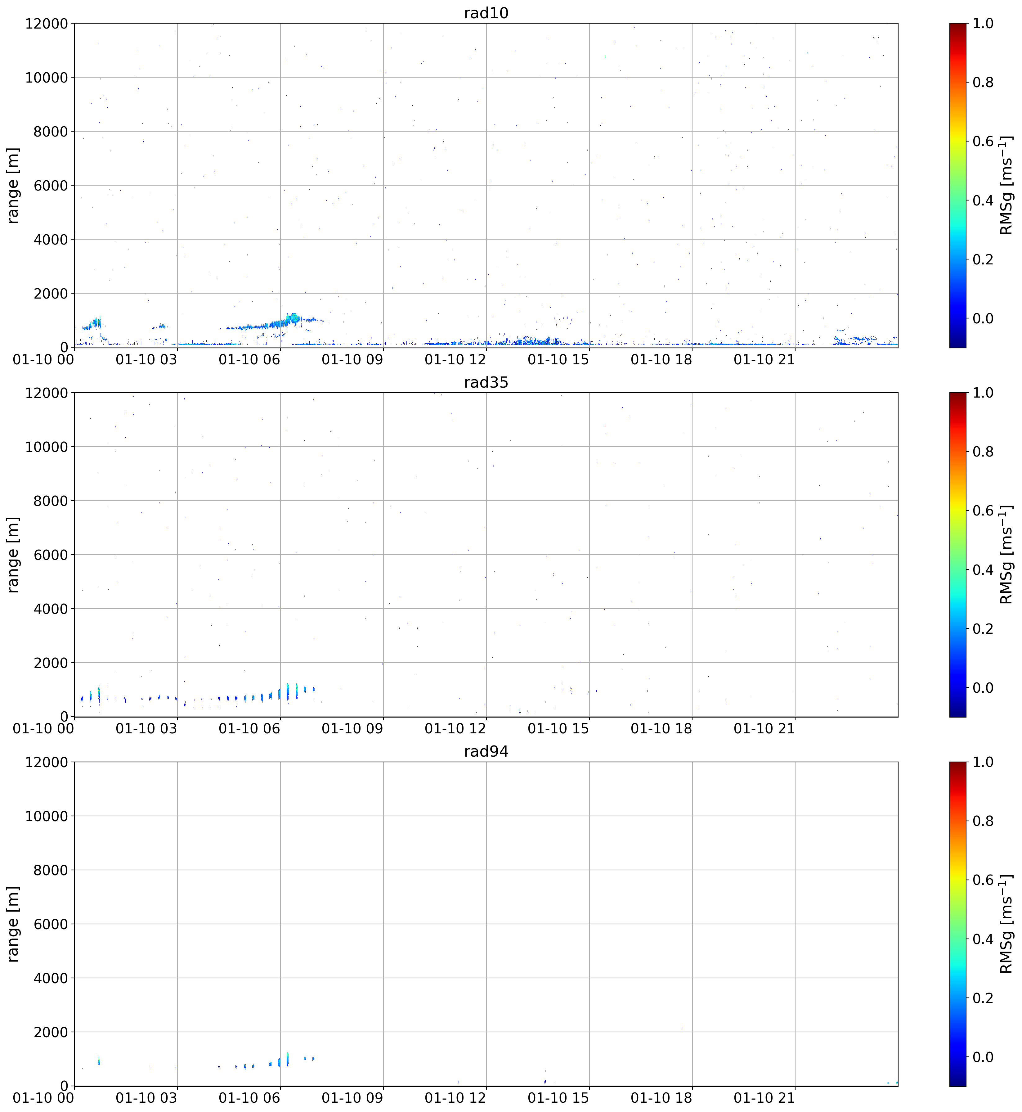This screenshot has width=1022, height=1112.
Task: Click the '01-10 15' x-tick under rad94
Action: (x=558, y=1098)
